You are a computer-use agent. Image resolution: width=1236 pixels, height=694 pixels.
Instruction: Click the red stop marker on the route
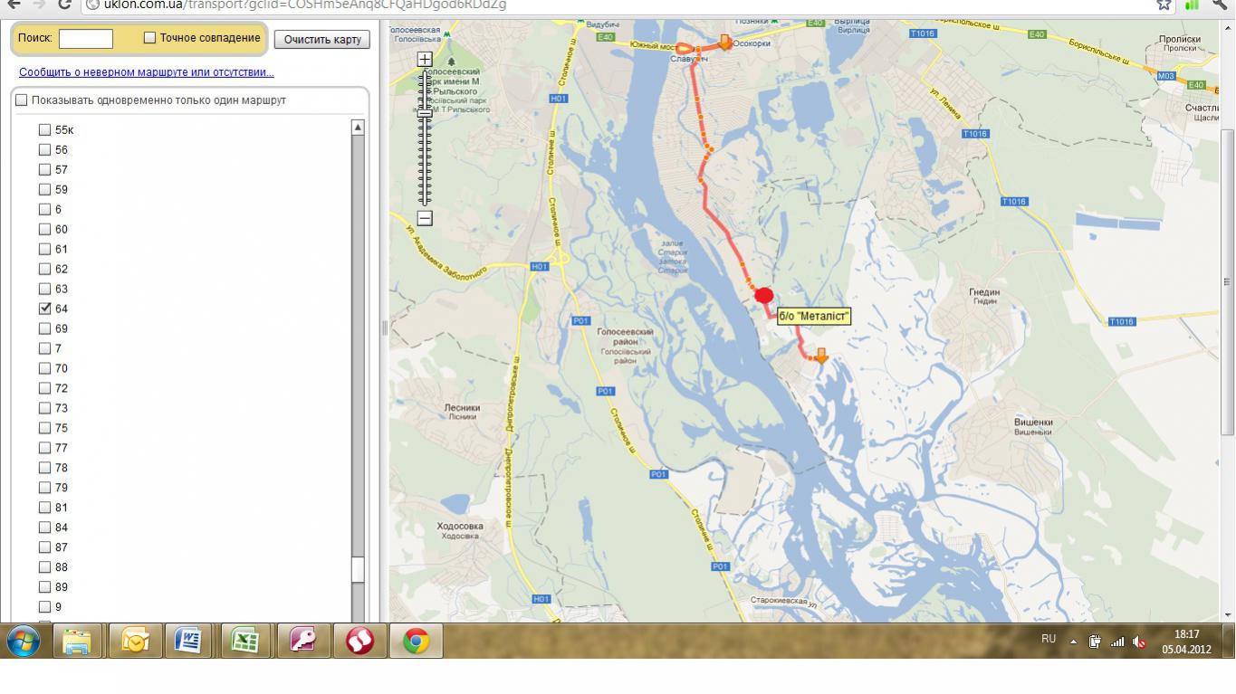coord(764,295)
